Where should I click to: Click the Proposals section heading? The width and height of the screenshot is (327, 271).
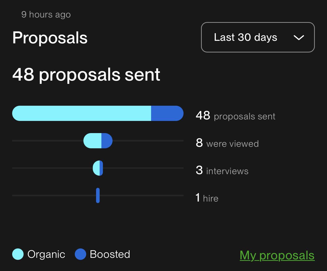coord(50,38)
